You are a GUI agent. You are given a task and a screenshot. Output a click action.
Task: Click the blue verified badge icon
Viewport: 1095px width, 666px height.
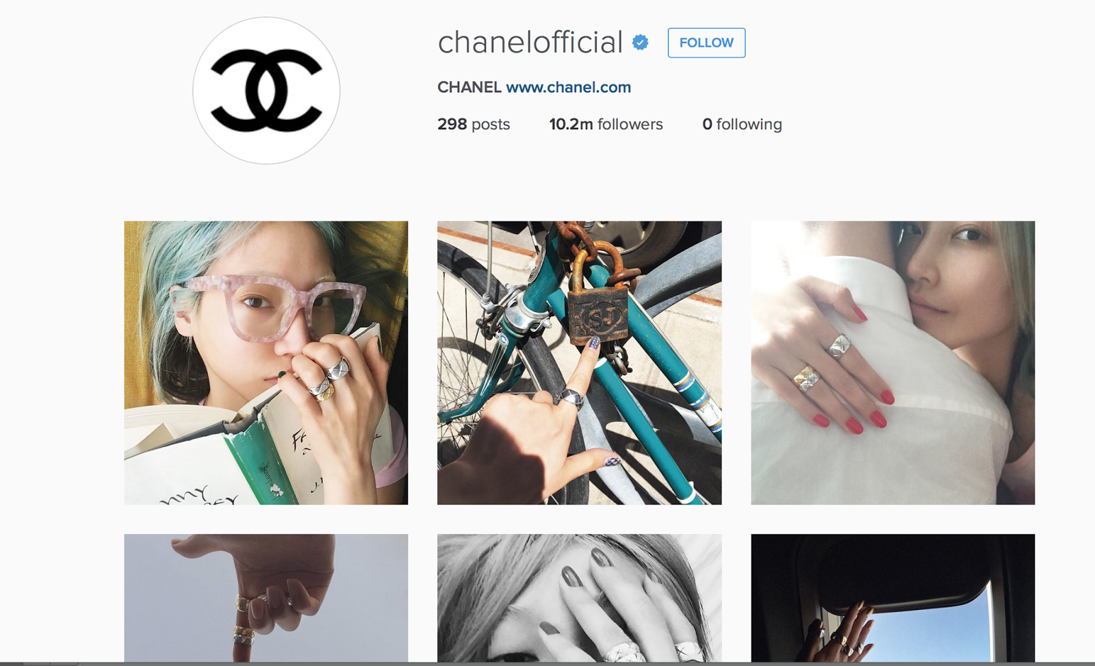point(641,42)
